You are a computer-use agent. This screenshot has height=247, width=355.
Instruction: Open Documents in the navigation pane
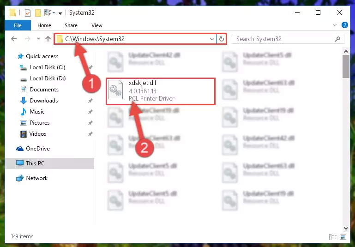pos(39,90)
